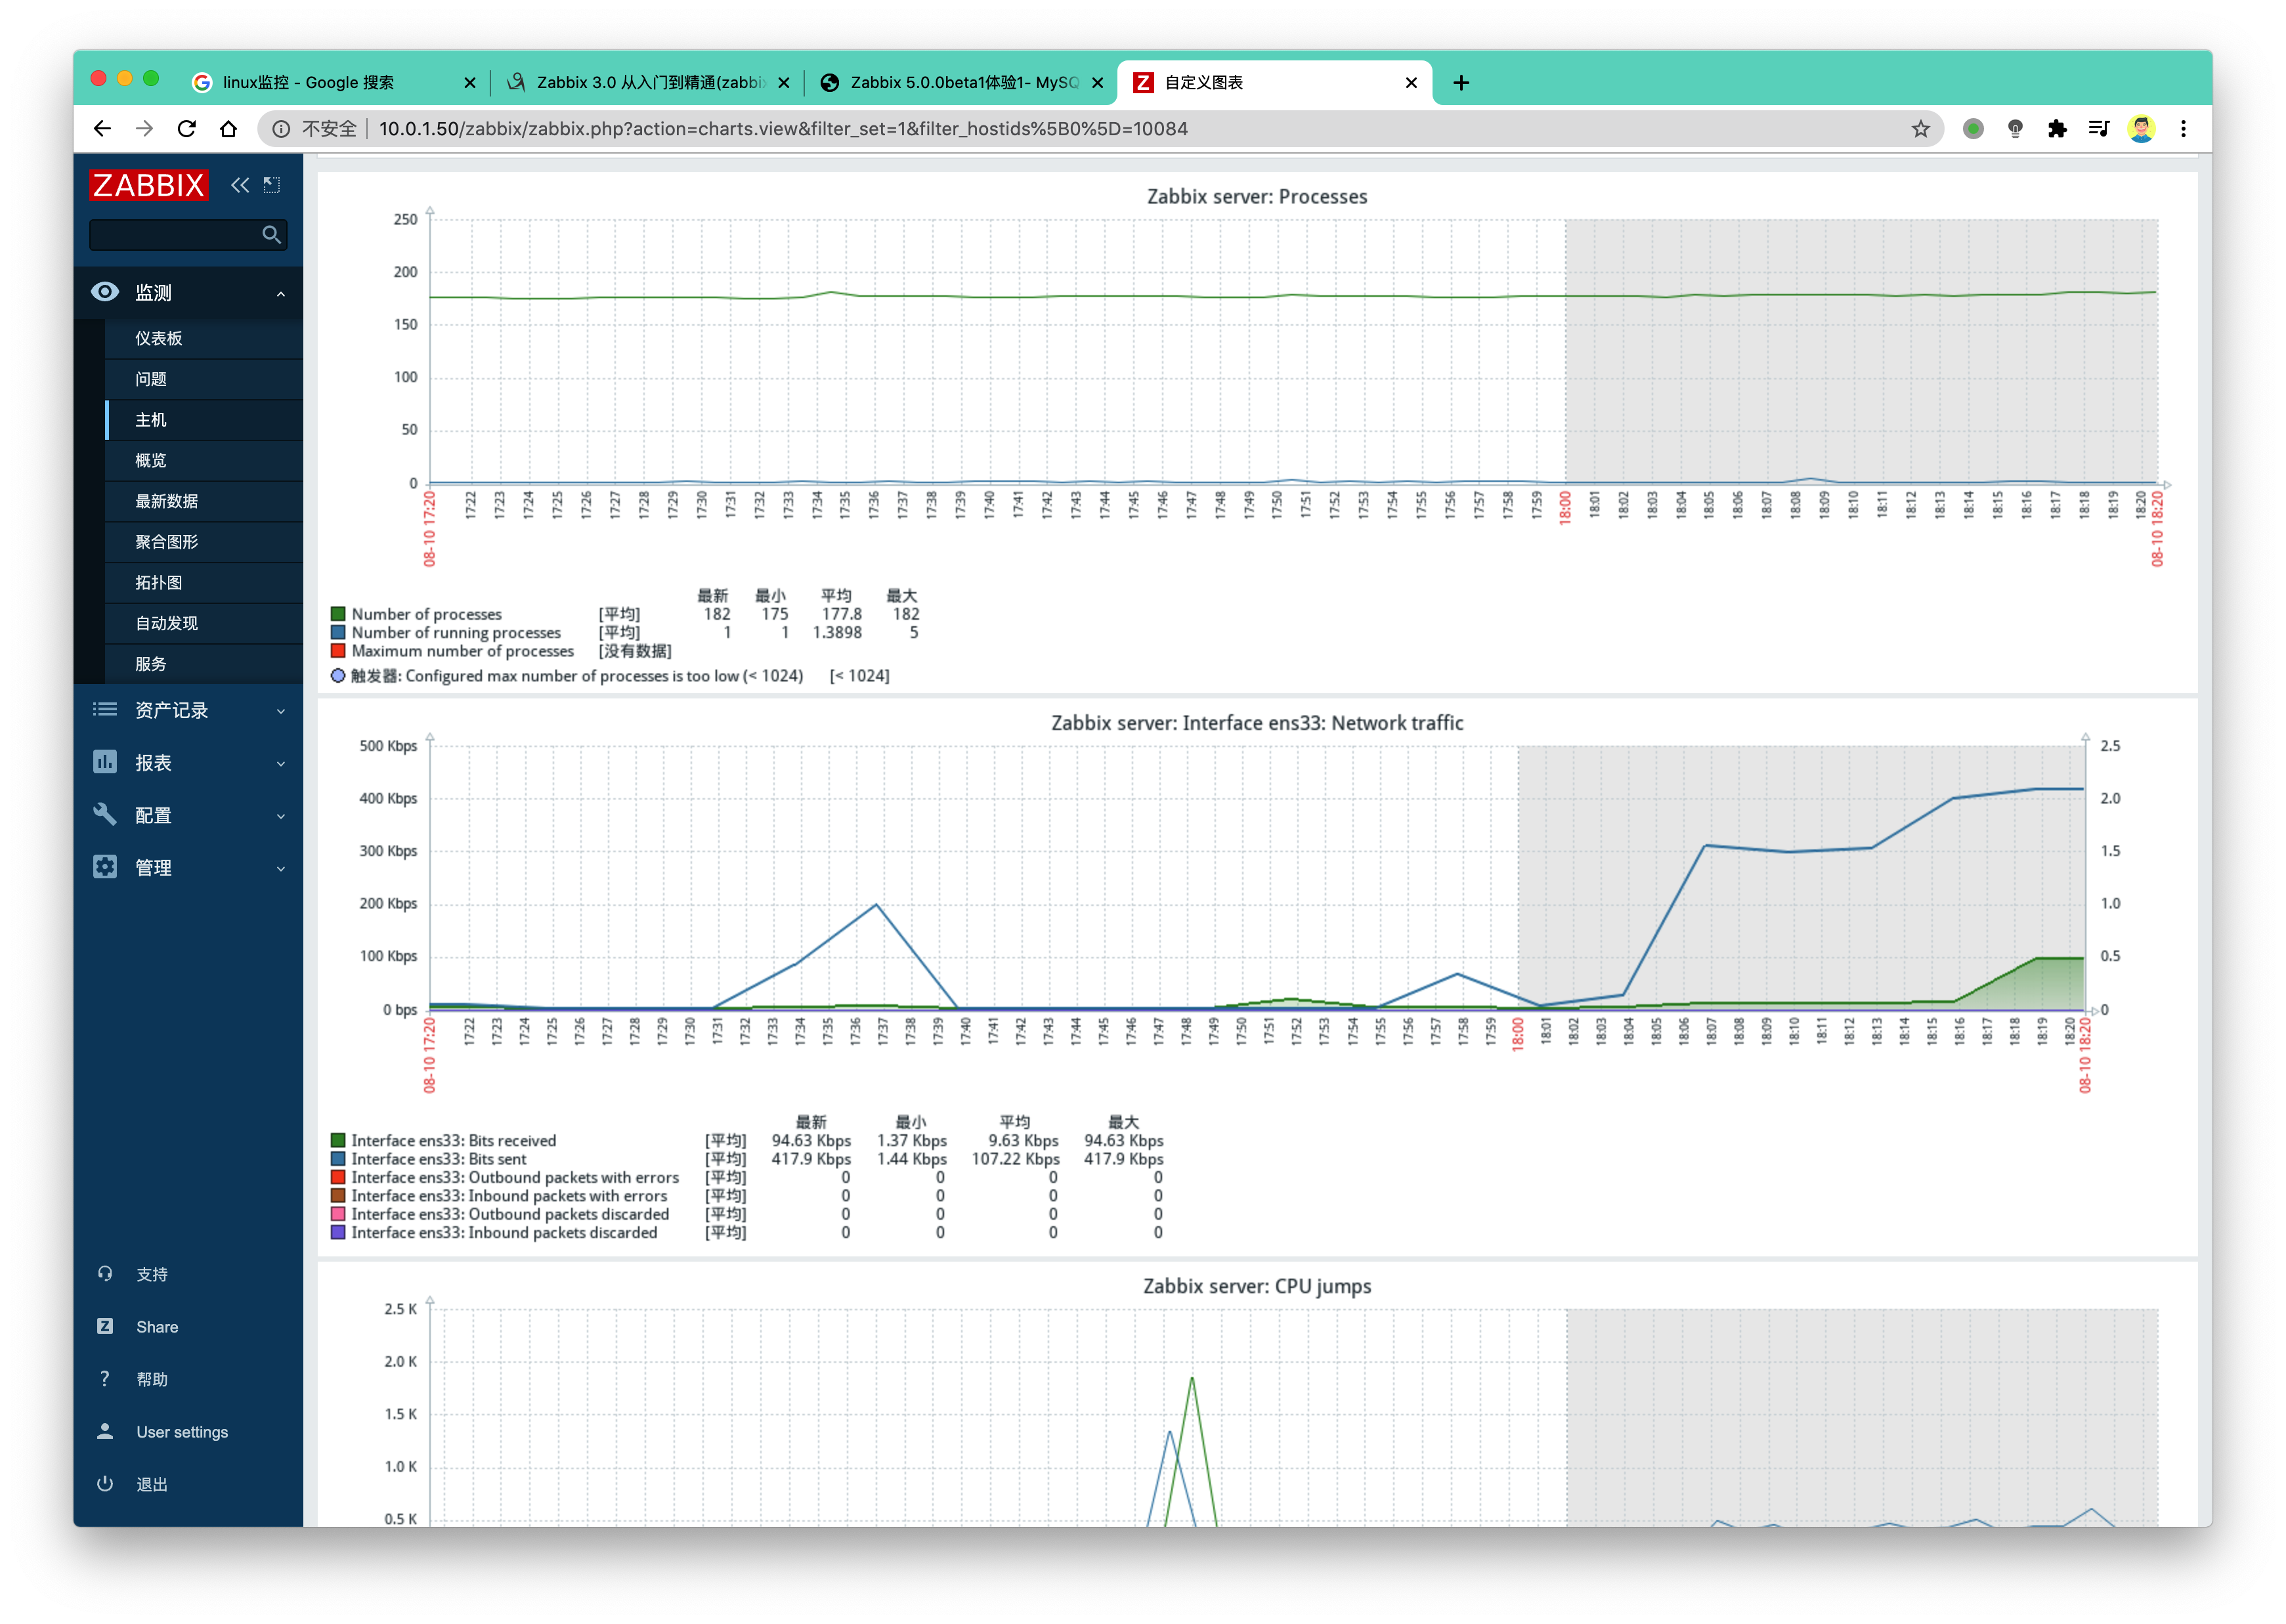Click the Z Share icon
The height and width of the screenshot is (1624, 2286).
point(105,1326)
